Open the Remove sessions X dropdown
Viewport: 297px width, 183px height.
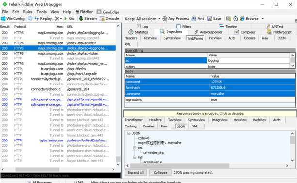(58, 18)
